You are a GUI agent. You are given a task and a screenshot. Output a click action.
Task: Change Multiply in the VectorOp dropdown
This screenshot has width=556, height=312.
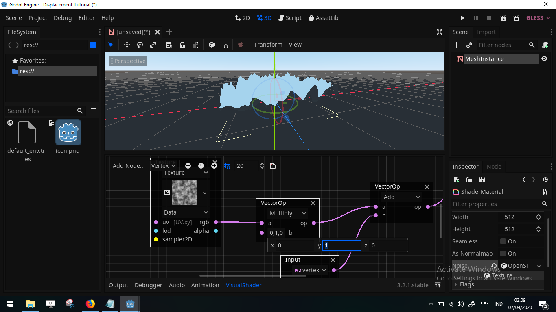point(287,213)
